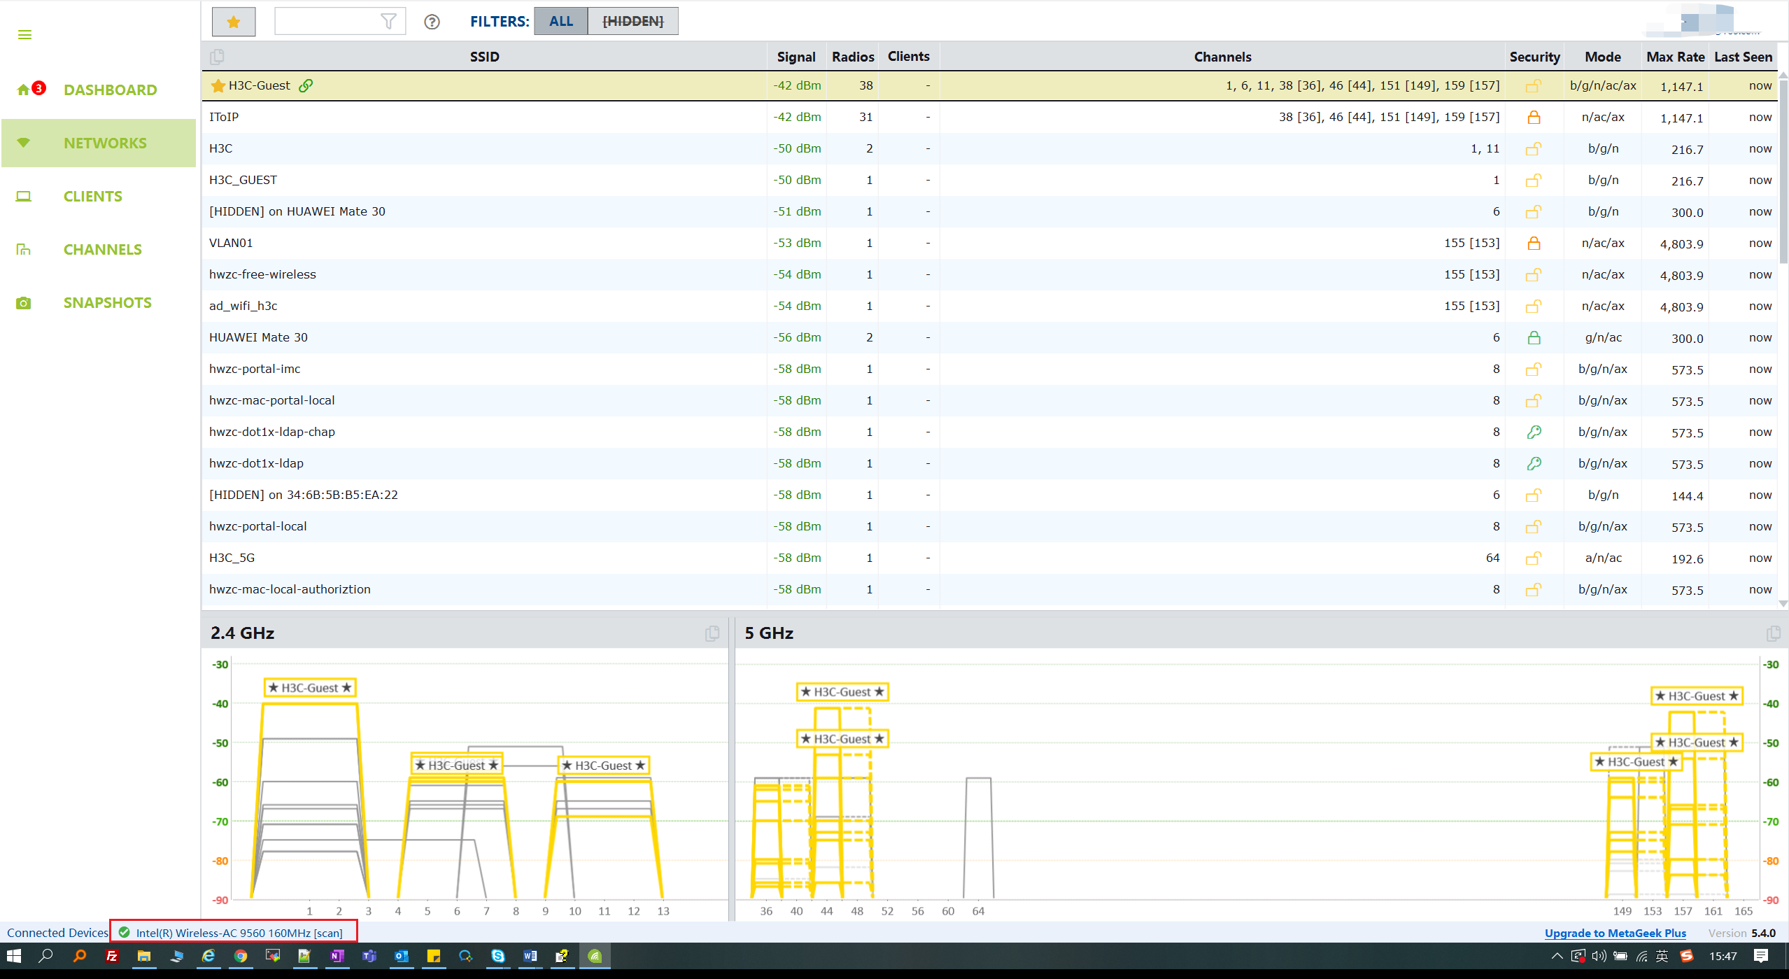
Task: Go to DASHBOARD section
Action: (x=111, y=90)
